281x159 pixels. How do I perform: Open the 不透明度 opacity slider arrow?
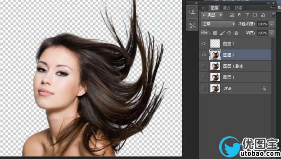pos(272,24)
